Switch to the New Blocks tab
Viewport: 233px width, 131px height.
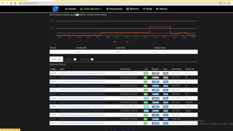point(87,59)
